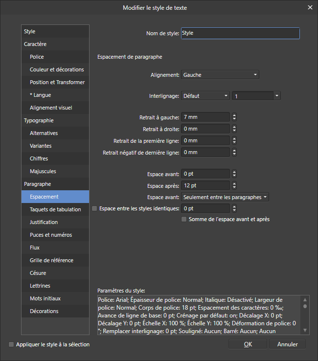Select Alignement visuel entry
The width and height of the screenshot is (318, 361).
(x=55, y=108)
